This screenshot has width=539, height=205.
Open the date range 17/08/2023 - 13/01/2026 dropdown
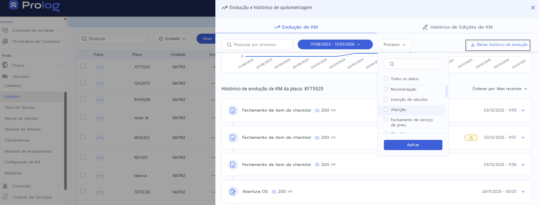[335, 44]
